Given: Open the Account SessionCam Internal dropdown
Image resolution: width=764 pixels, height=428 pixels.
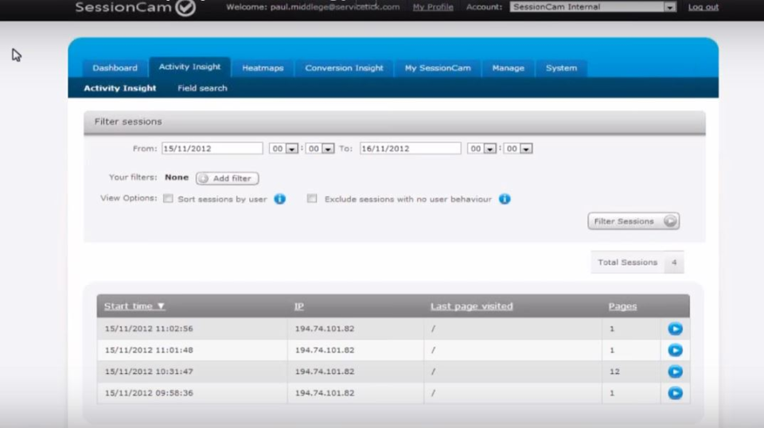Looking at the screenshot, I should click(x=593, y=7).
